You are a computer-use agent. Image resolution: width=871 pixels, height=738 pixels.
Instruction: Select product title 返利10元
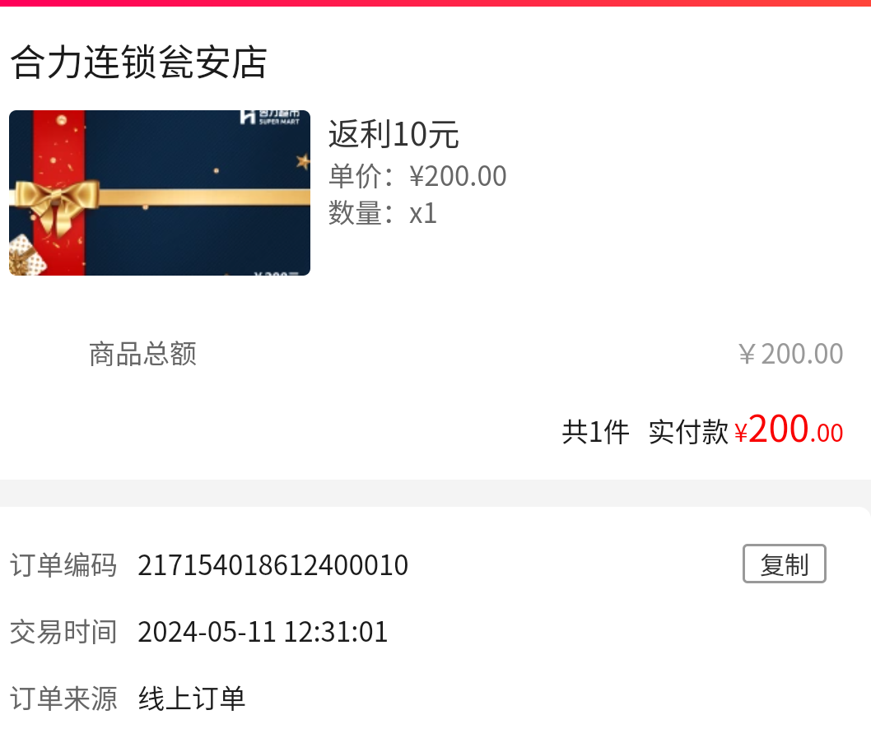tap(394, 134)
